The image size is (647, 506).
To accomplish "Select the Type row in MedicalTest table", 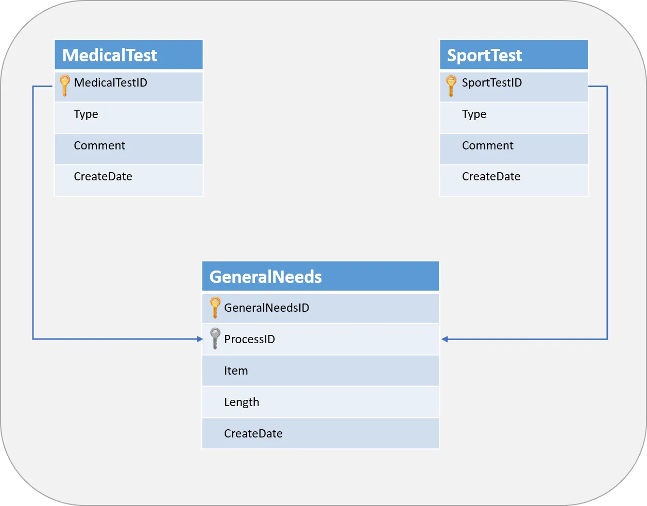I will pos(129,115).
